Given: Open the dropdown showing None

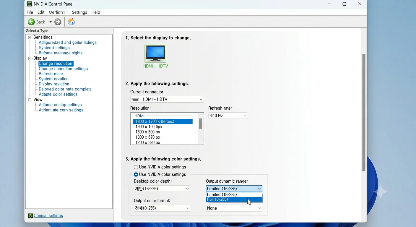Looking at the screenshot, I should 234,208.
